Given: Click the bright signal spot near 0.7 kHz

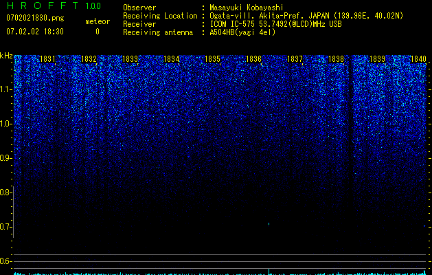Looking at the screenshot, I should tap(269, 223).
